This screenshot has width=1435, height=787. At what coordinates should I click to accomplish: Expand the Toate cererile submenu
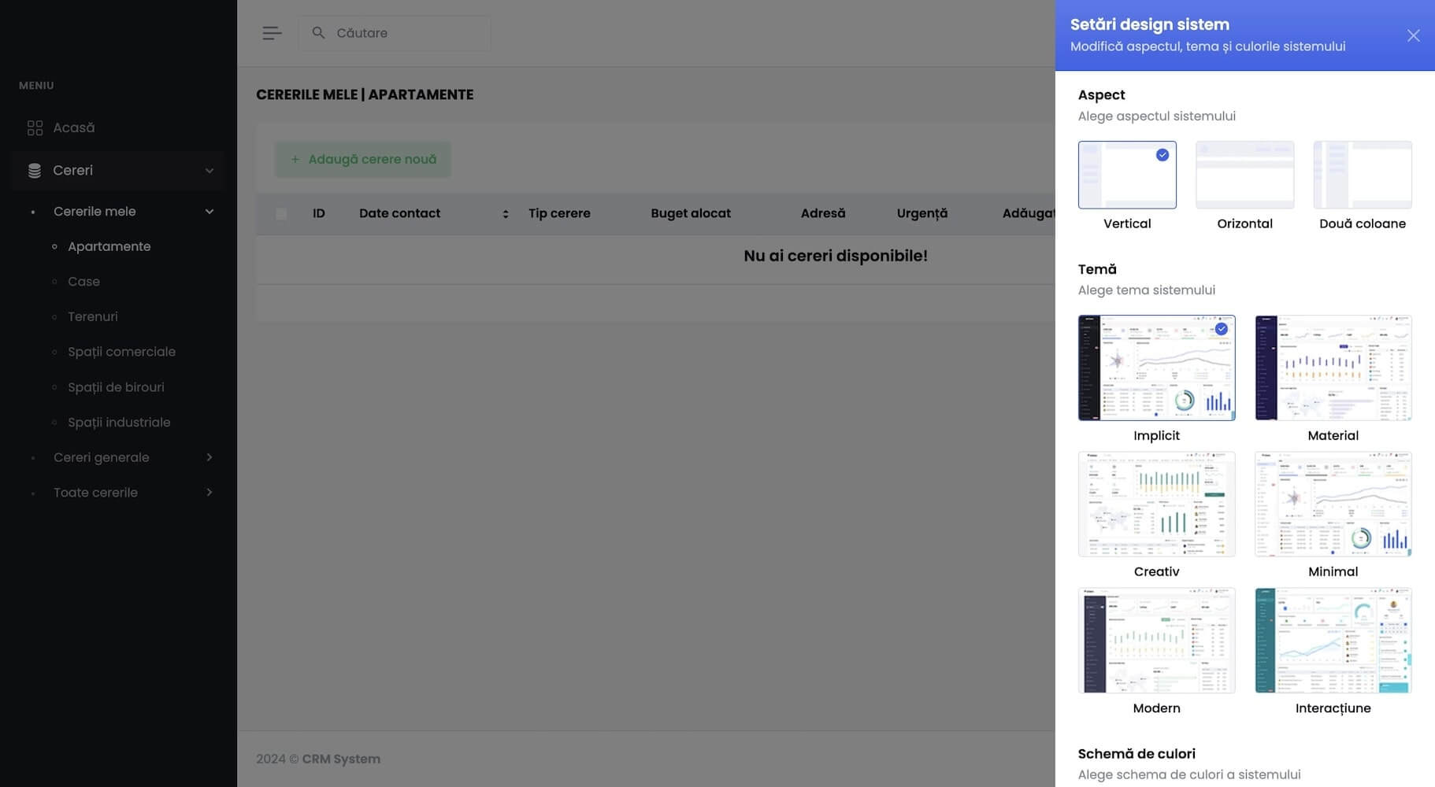point(210,493)
